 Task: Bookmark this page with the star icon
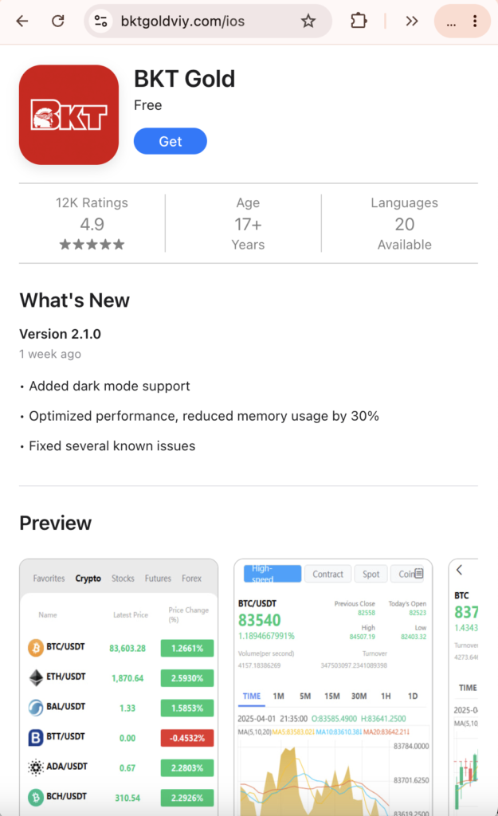308,21
